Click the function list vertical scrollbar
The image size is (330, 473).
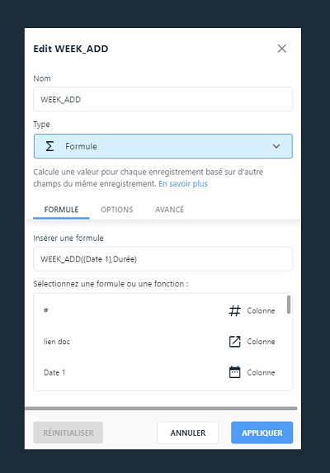[289, 305]
